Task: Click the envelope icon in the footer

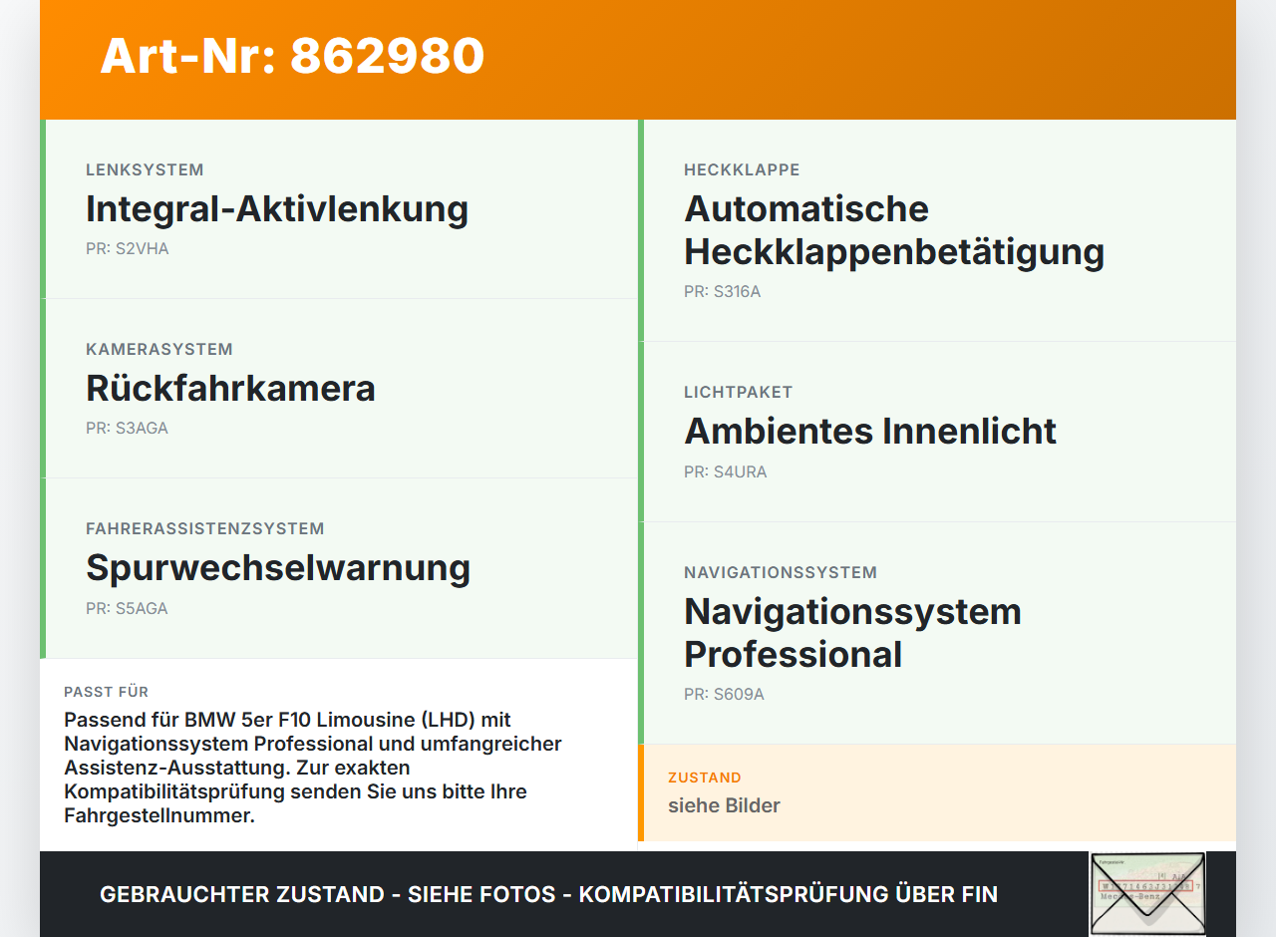Action: (1147, 894)
